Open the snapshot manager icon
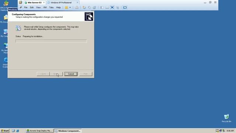Screen dimensions: 236x133 [94, 7]
